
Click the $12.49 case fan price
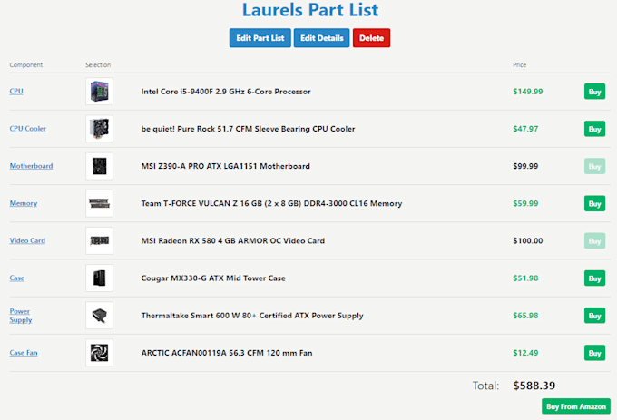(525, 353)
